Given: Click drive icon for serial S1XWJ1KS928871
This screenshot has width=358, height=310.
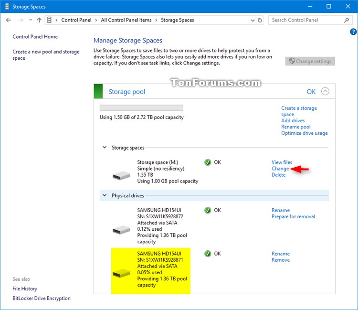Looking at the screenshot, I should point(121,273).
